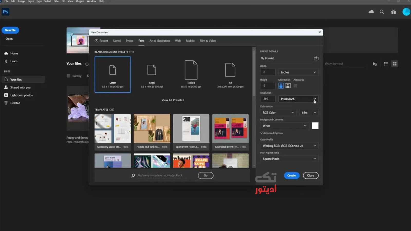Screen dimensions: 411x231
Task: Toggle the Sort by checkbox
Action: tap(69, 76)
